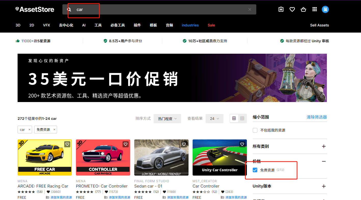This screenshot has width=361, height=200.
Task: Uncheck the '免费资源' price checkbox
Action: 255,170
